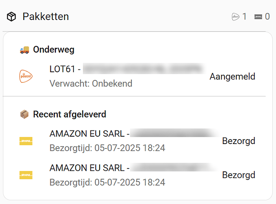Click the second package's Bezorgd status
Screen dimensions: 276x204
(x=238, y=175)
